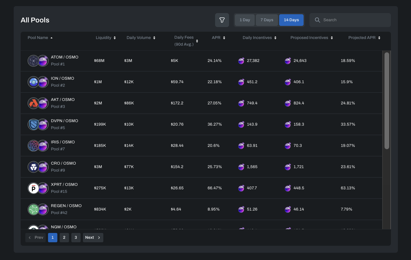Switch to the 1 Day range
Screen dimensions: 411x260
[245, 20]
